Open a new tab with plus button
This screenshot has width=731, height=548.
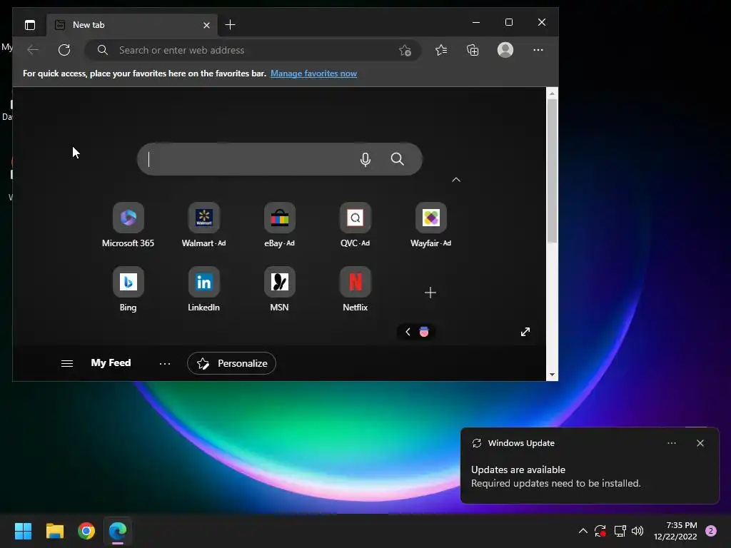click(x=231, y=25)
